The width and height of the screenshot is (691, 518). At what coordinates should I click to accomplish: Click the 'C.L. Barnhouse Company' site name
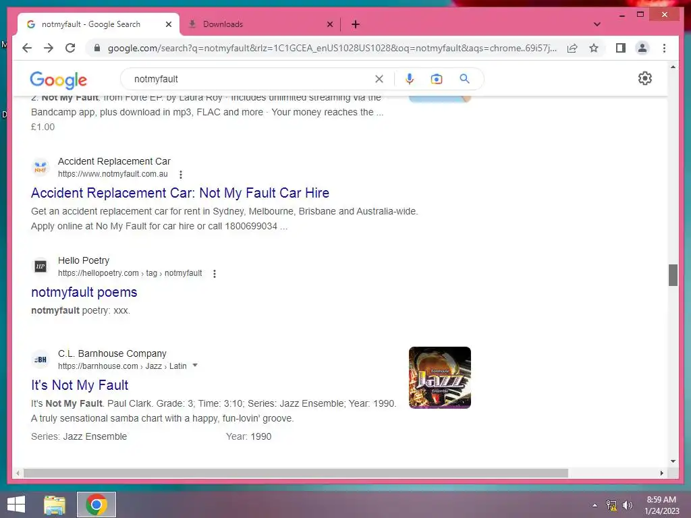(x=113, y=353)
